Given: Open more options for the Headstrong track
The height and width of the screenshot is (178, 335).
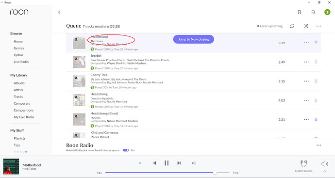Looking at the screenshot, I should 306,100.
